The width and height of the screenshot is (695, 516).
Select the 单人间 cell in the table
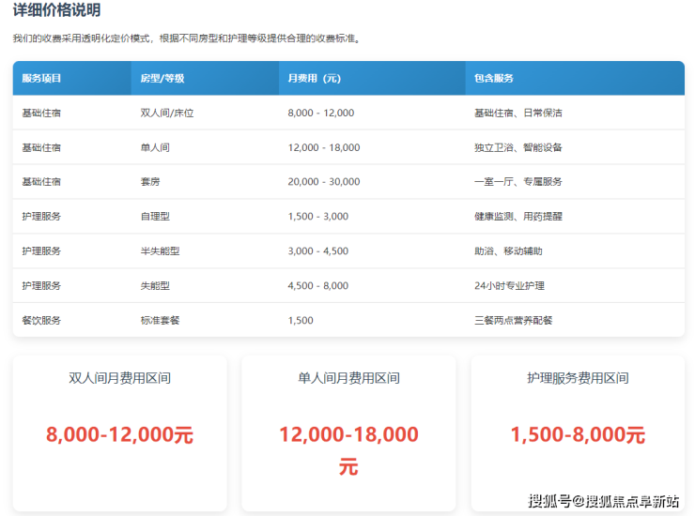point(155,147)
